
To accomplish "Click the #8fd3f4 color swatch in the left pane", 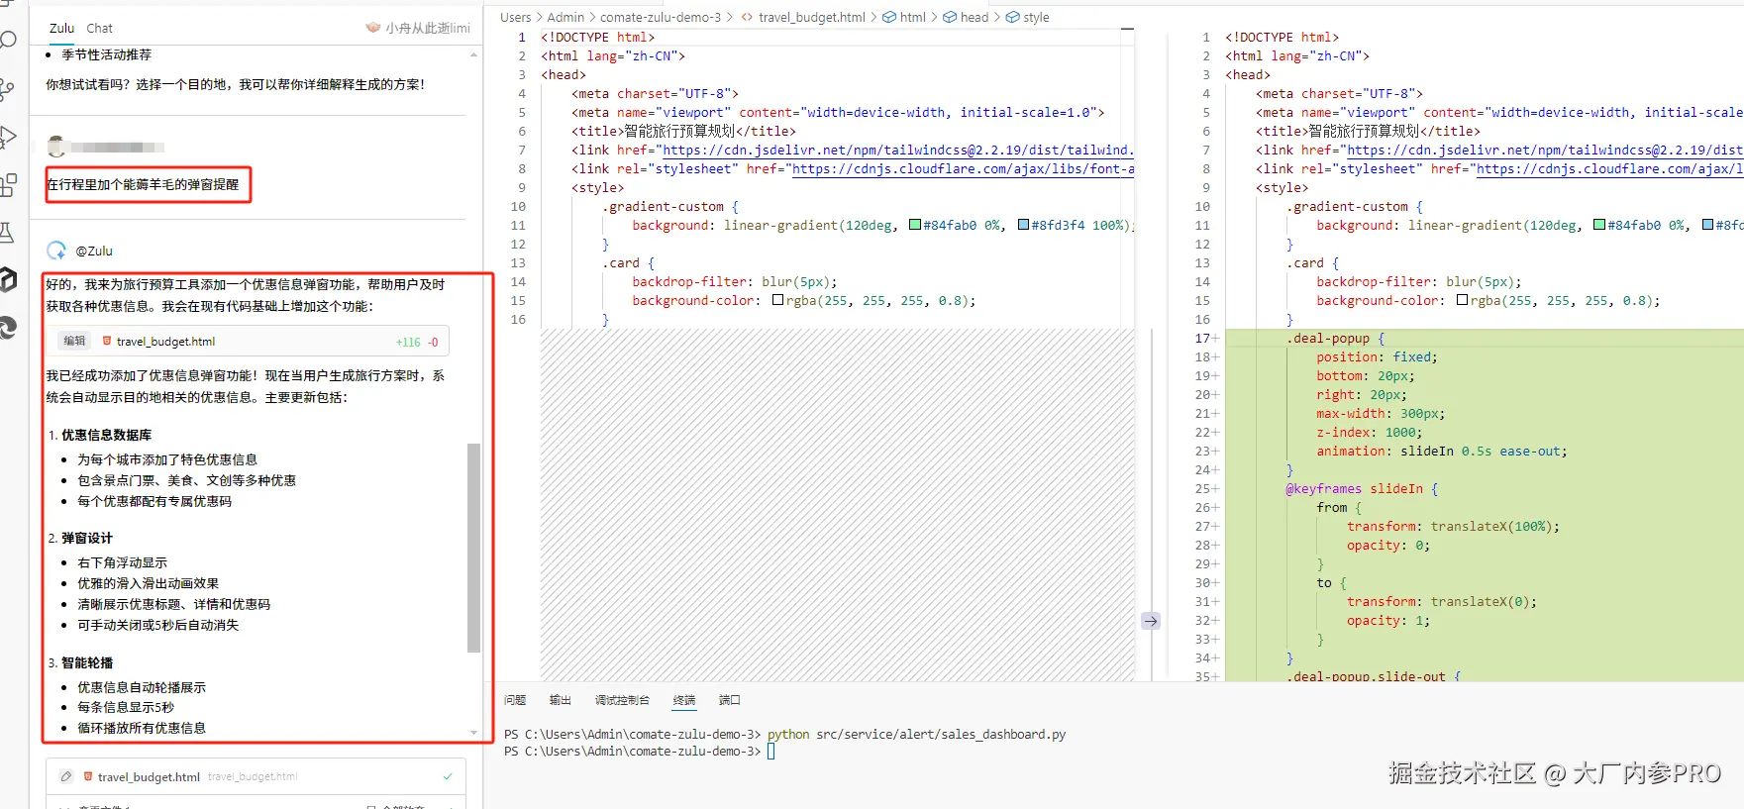I will click(x=1023, y=225).
